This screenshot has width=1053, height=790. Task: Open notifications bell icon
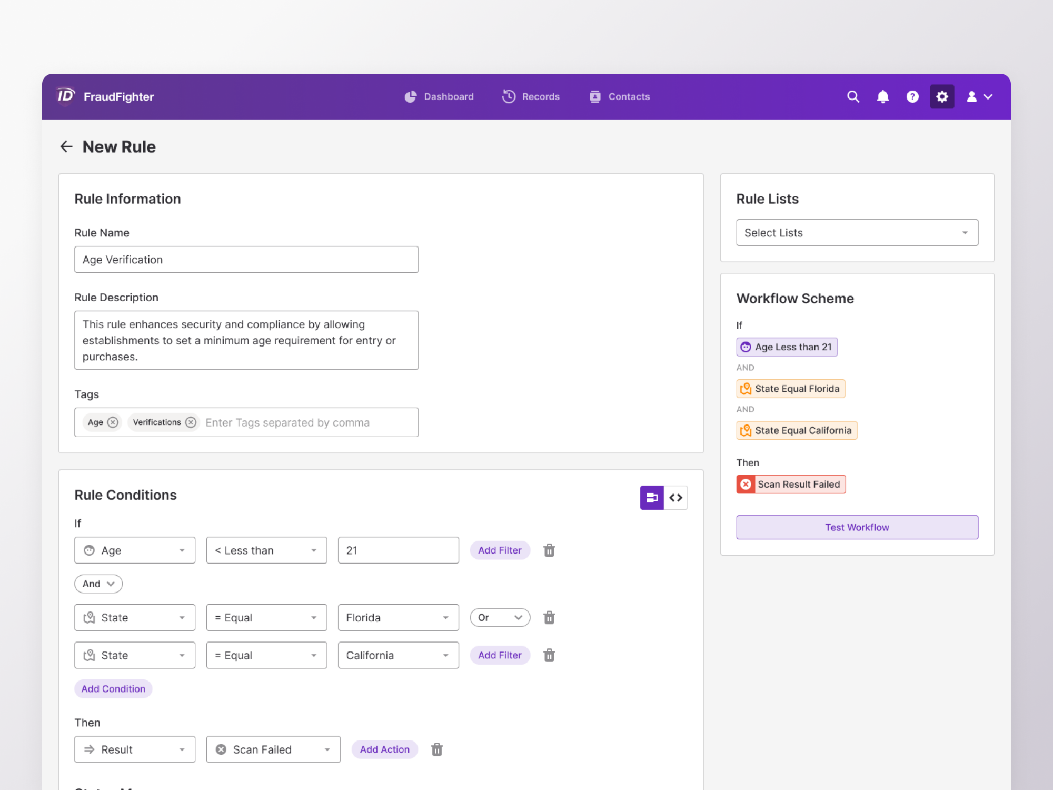[x=883, y=97]
